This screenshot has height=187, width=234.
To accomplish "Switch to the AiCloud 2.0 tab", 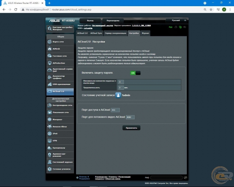I will 82,33.
